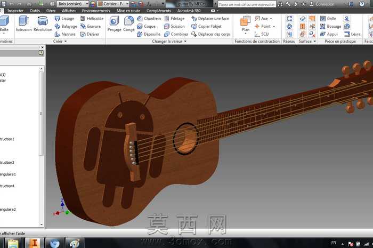Select the Extrusion tool
The height and width of the screenshot is (248, 373).
24,23
